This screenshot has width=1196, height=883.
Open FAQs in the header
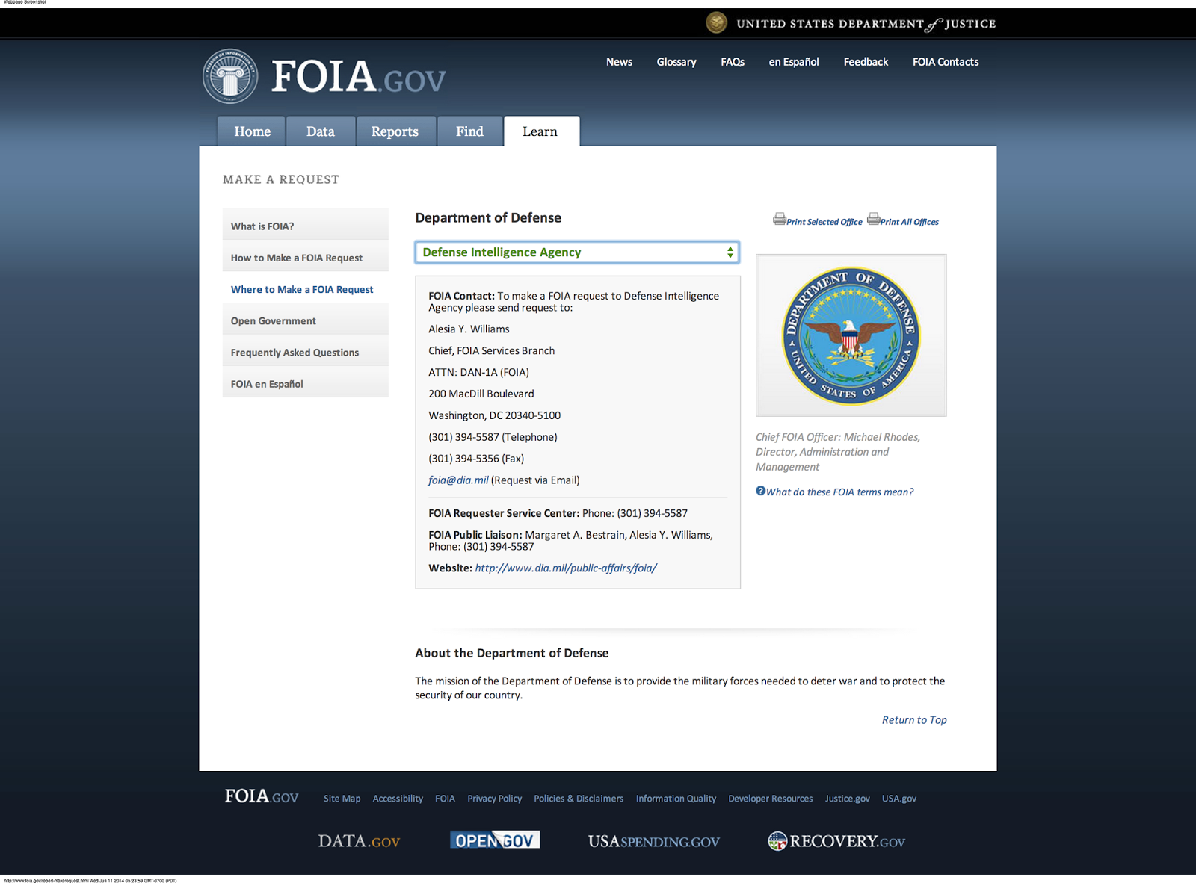[733, 62]
